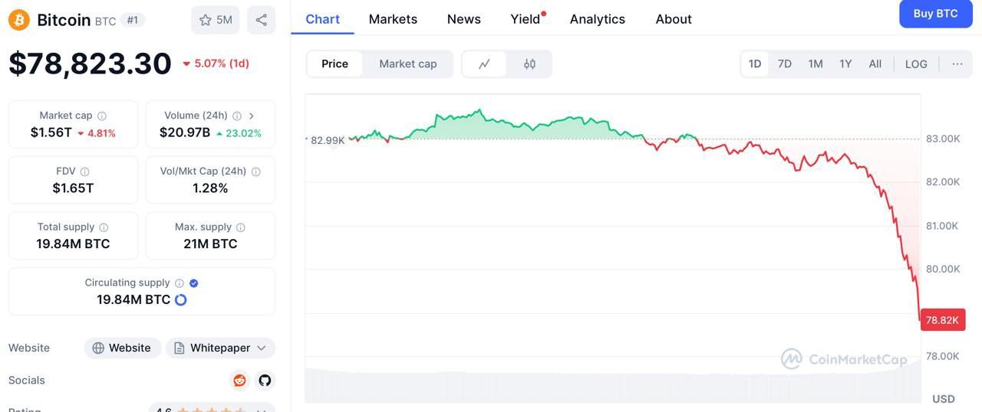The image size is (982, 412).
Task: Select the 7D time range
Action: [x=785, y=64]
